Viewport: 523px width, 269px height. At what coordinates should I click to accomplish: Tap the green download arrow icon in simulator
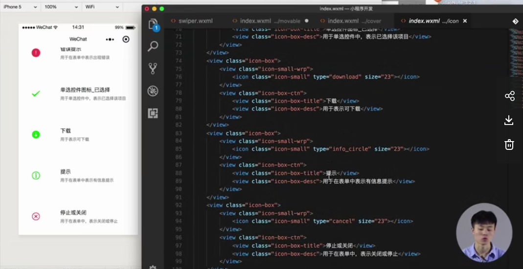coord(36,135)
